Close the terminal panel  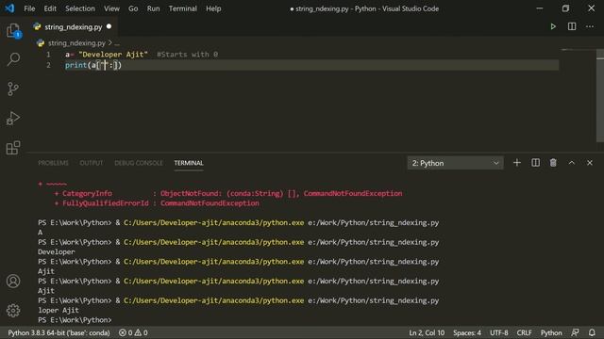[590, 163]
